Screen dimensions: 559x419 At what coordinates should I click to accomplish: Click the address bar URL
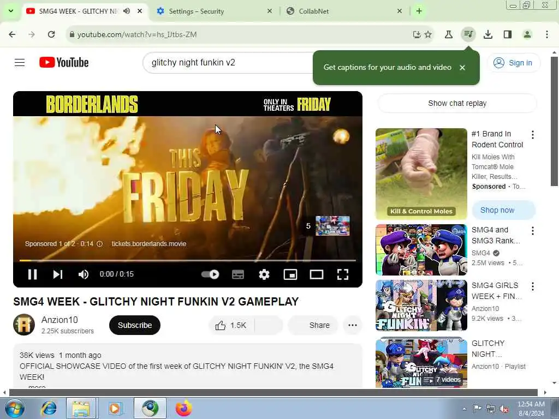(x=137, y=34)
